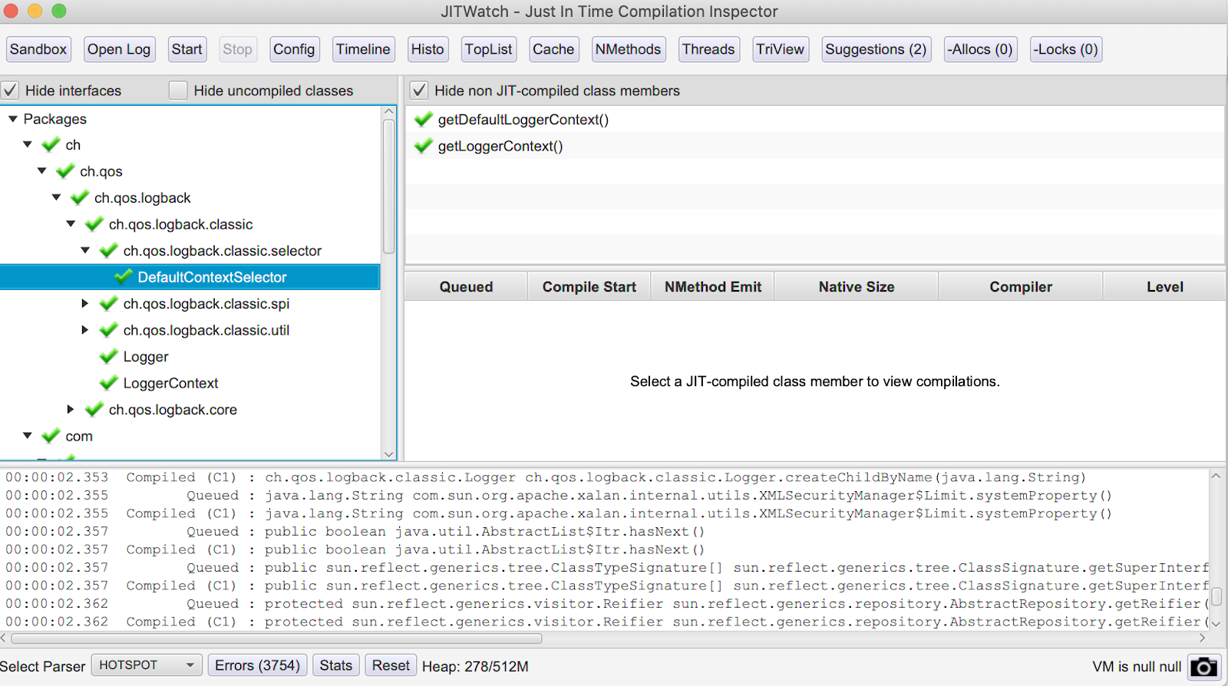The height and width of the screenshot is (686, 1228).
Task: Open the NMethods view
Action: click(628, 49)
